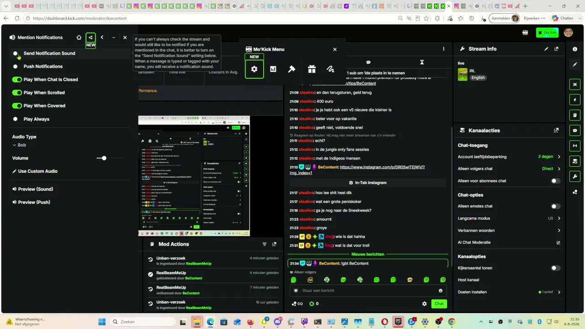585x329 pixels.
Task: Open the hourglass tab in chat header
Action: pos(422,62)
